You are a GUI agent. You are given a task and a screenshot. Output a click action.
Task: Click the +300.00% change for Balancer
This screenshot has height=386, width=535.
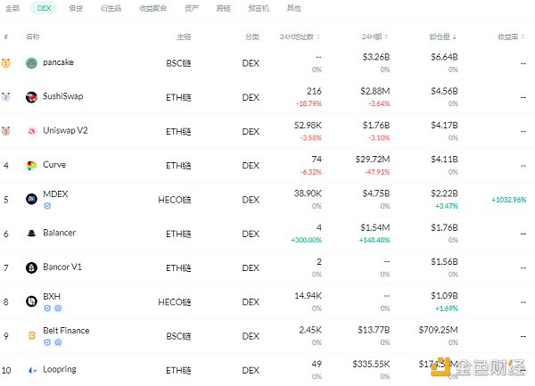point(306,240)
